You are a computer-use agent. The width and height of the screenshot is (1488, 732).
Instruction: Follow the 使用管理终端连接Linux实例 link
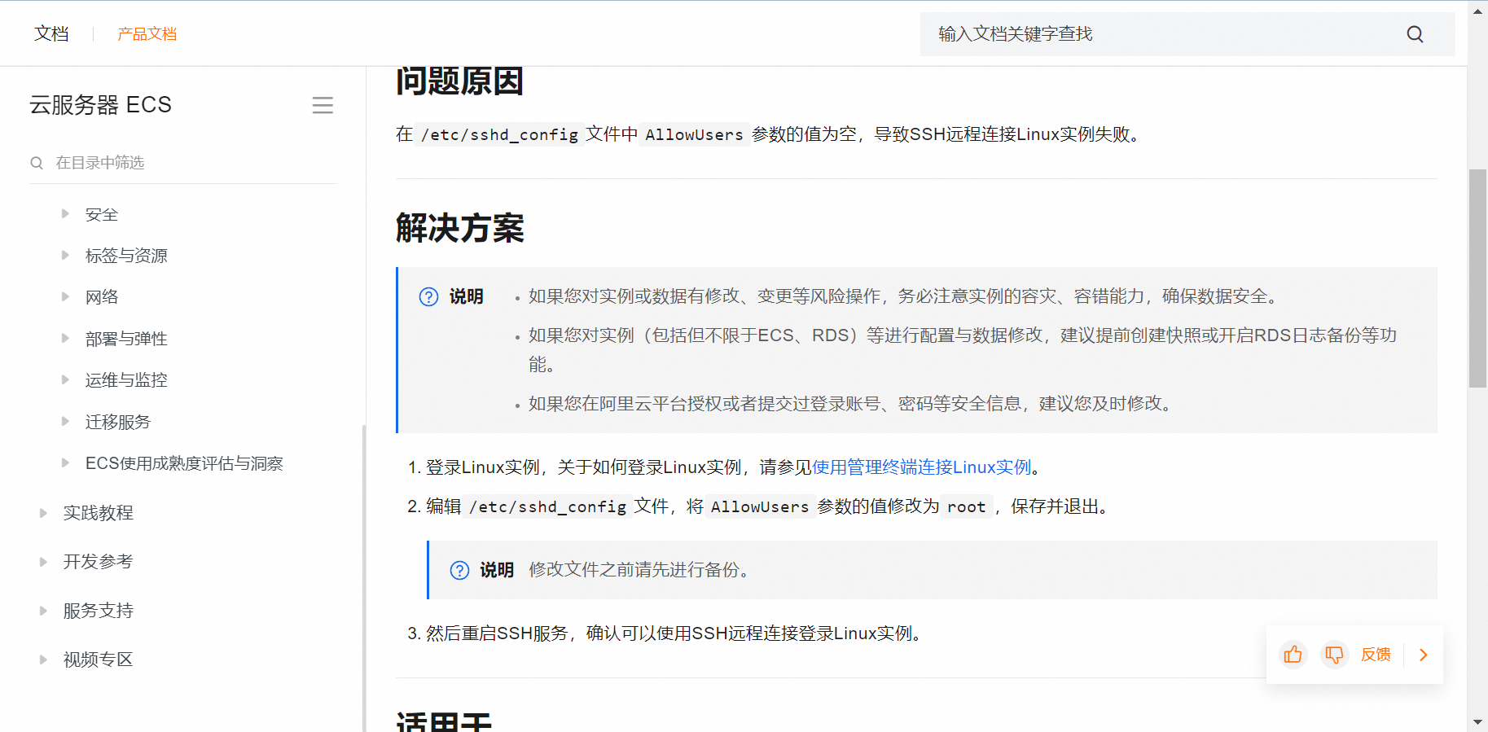pos(922,467)
